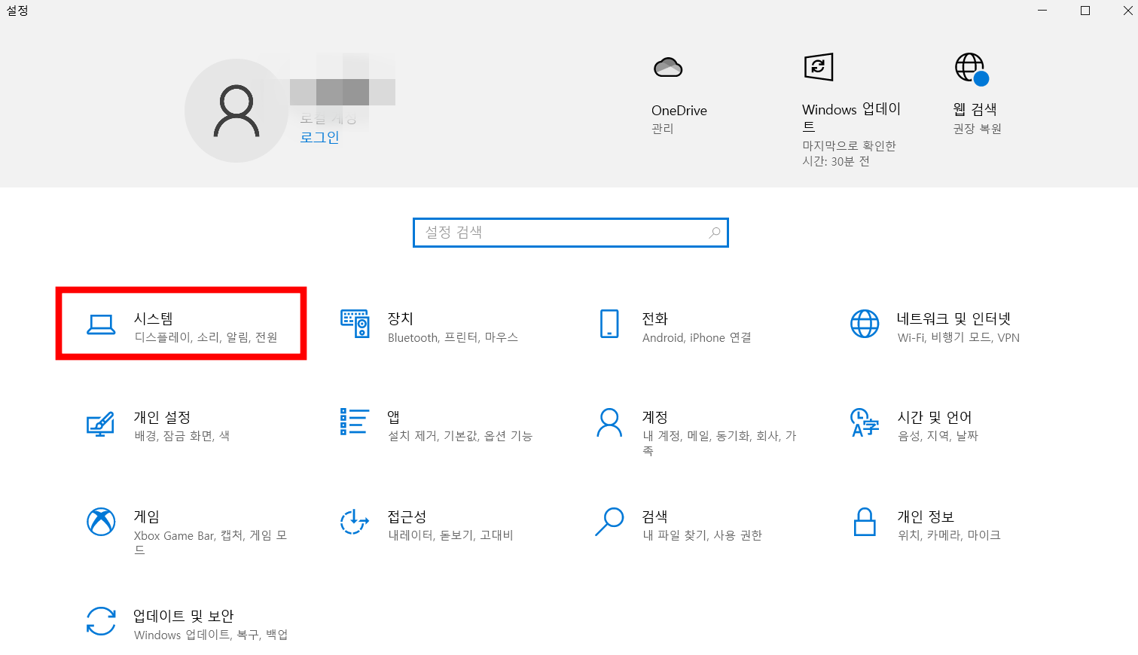Open the 앱 list icon
Viewport: 1138px width, 655px height.
click(355, 422)
